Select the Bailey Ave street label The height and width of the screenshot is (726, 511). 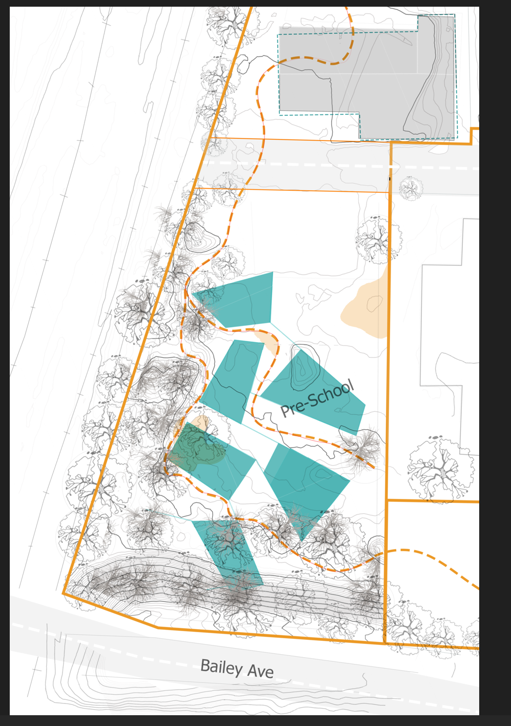point(237,669)
